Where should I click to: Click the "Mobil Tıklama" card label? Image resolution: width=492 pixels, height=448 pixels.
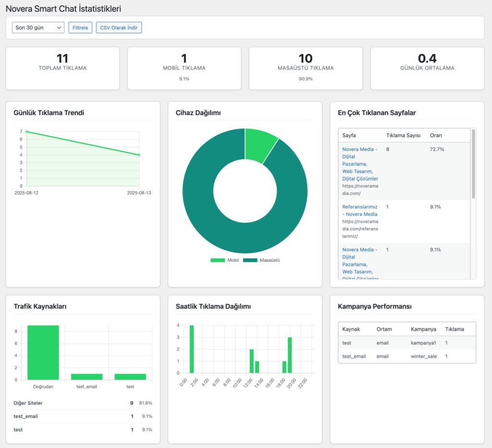(184, 68)
